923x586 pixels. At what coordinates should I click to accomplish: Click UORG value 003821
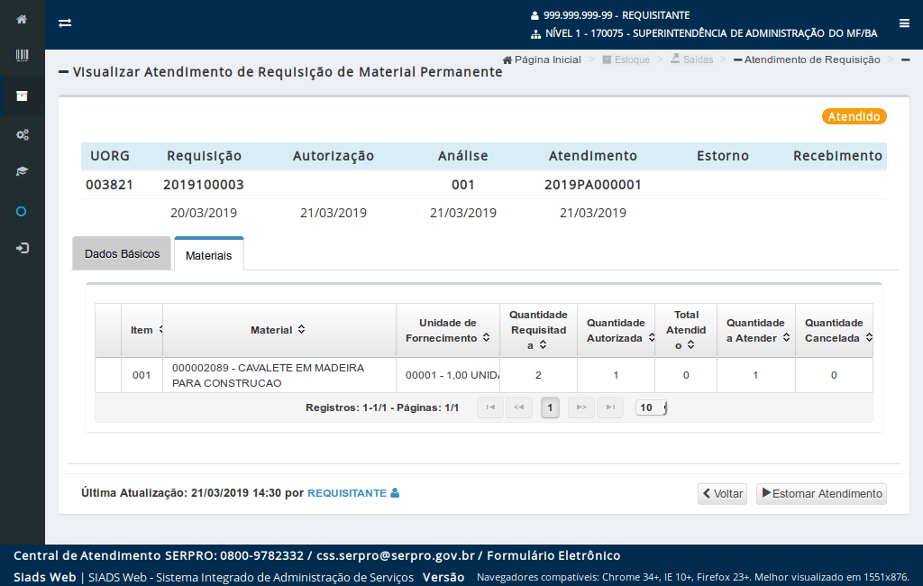(x=109, y=185)
